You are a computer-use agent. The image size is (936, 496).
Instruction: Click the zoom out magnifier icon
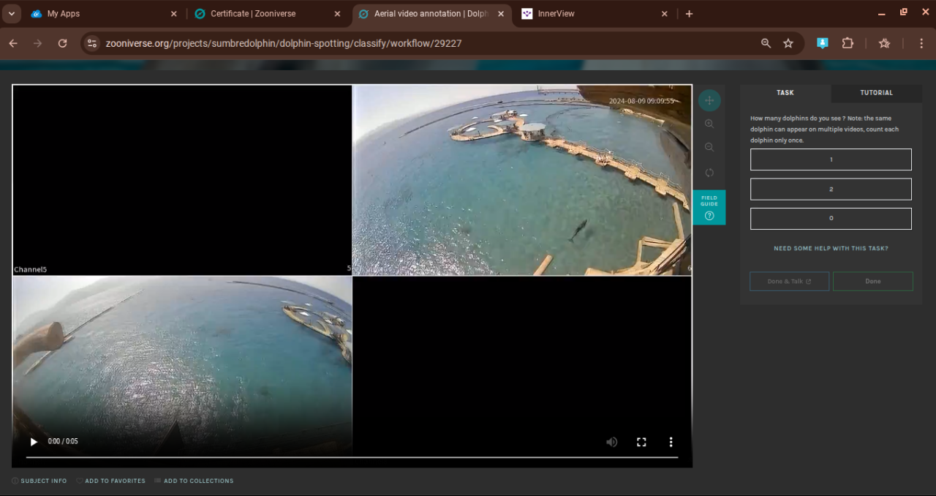pyautogui.click(x=709, y=148)
